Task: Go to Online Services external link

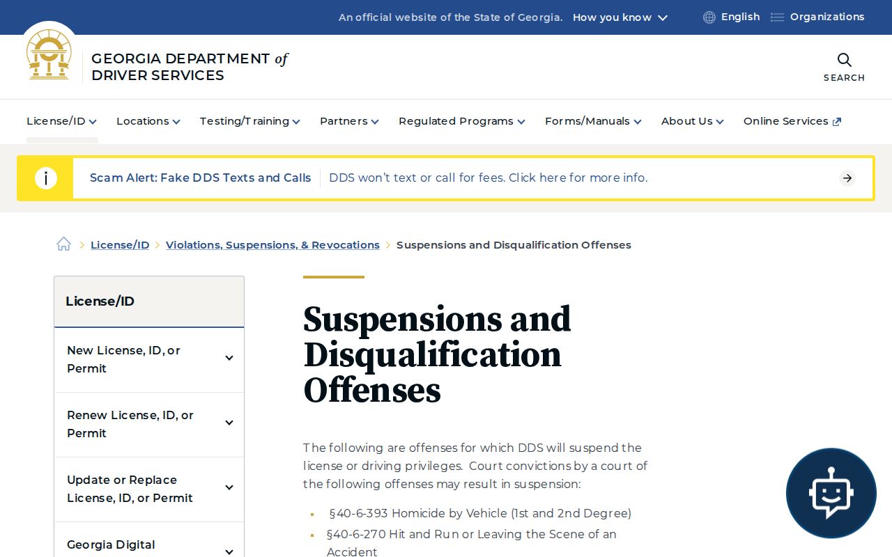Action: click(792, 121)
